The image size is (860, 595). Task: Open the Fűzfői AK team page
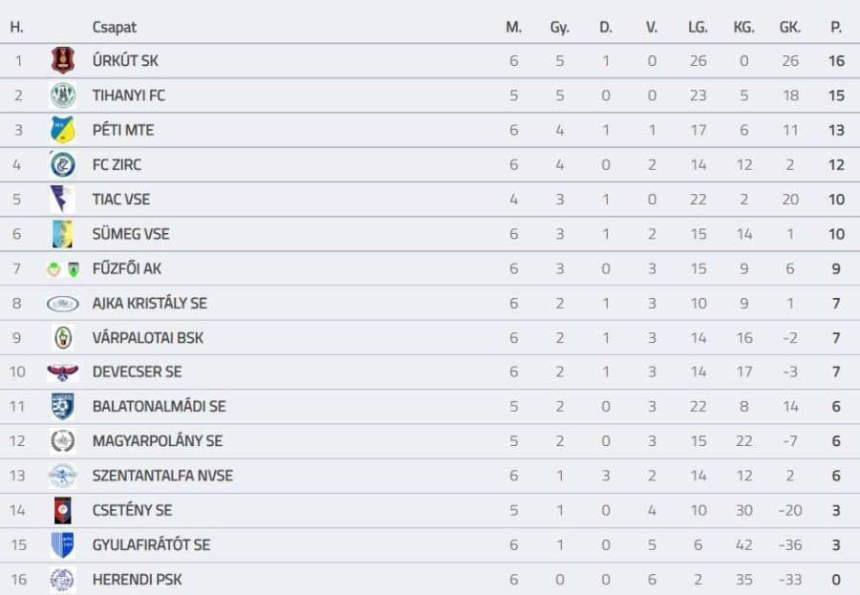click(127, 268)
